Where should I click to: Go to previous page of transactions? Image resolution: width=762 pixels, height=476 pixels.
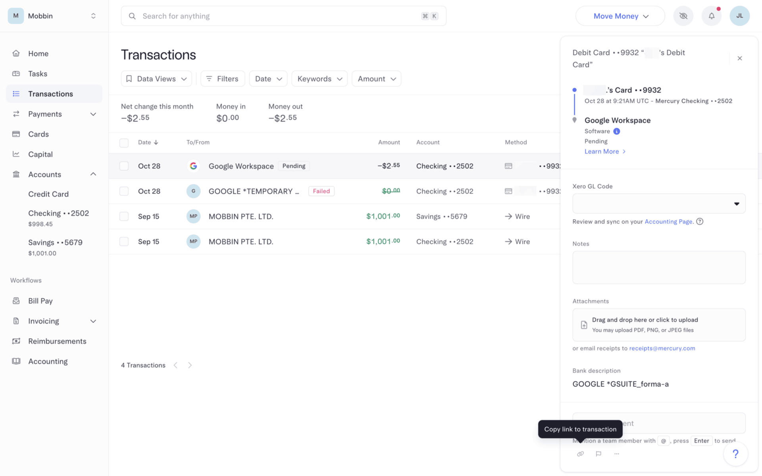point(175,365)
